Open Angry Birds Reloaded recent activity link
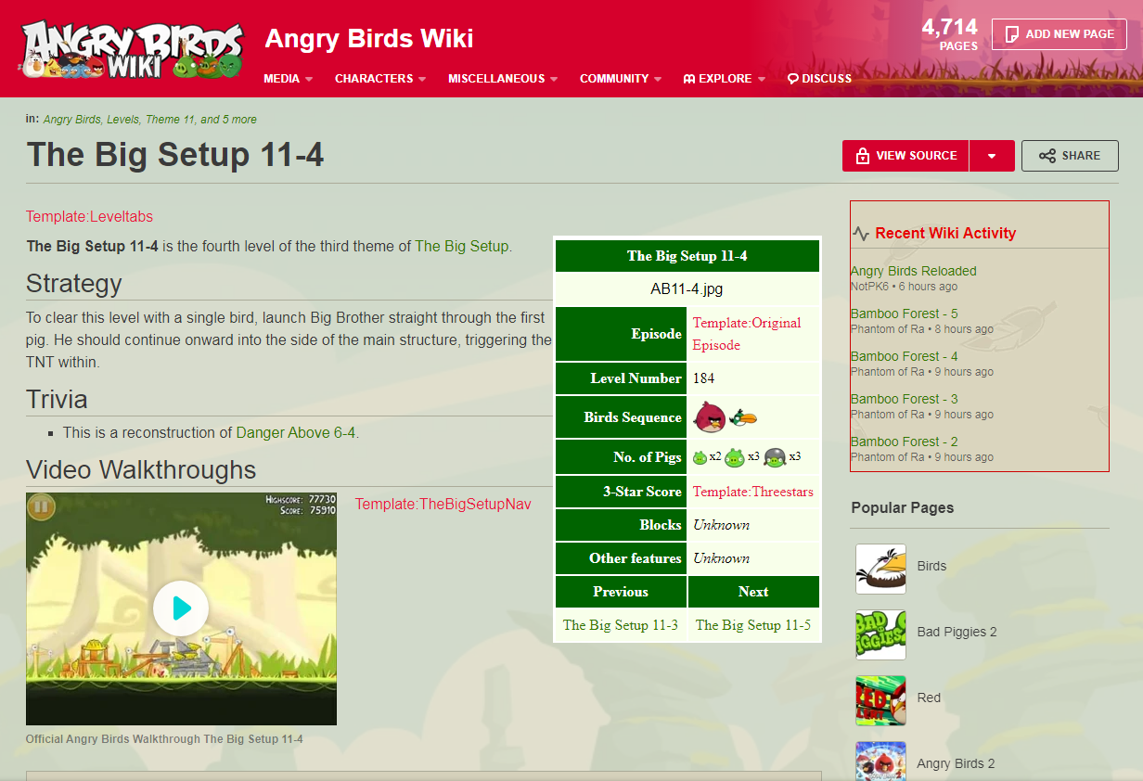Screen dimensions: 1143x781 [914, 271]
